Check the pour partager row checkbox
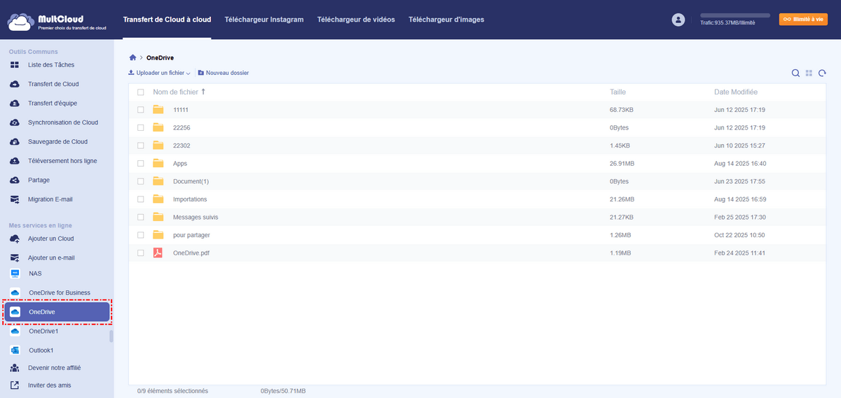 (x=141, y=235)
